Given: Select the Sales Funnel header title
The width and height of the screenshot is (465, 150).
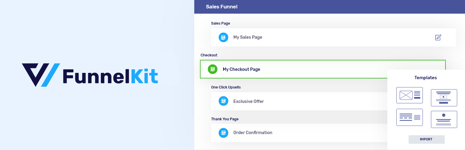Looking at the screenshot, I should [221, 7].
